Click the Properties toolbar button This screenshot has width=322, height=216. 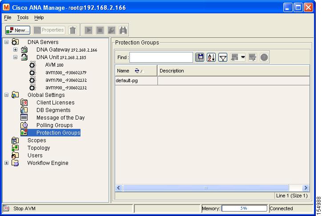point(49,30)
